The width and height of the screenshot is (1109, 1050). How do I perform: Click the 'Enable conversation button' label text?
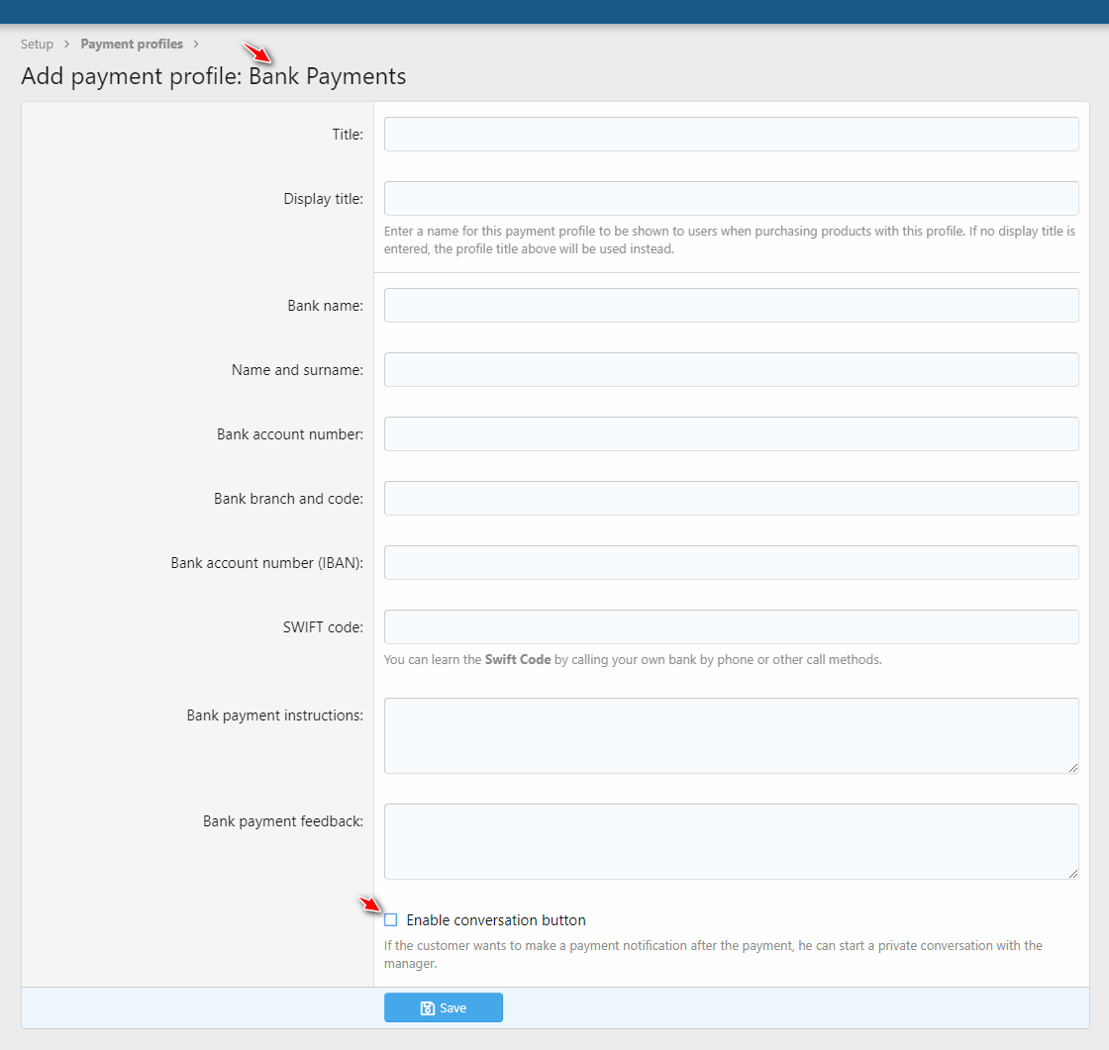pos(495,920)
